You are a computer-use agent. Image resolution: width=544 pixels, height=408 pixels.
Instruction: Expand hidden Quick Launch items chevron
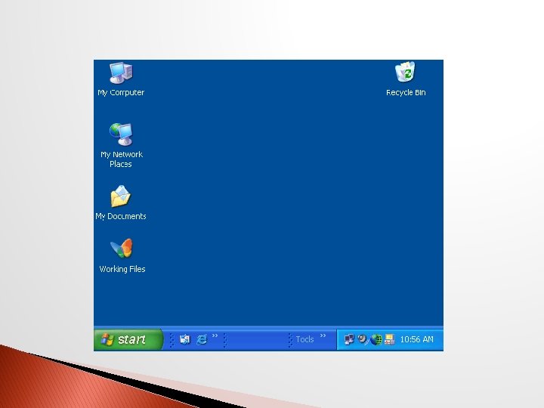tap(215, 335)
